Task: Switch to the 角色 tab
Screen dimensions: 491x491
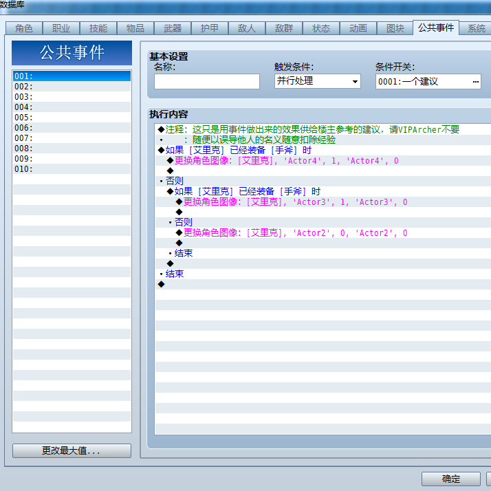Action: coord(24,28)
